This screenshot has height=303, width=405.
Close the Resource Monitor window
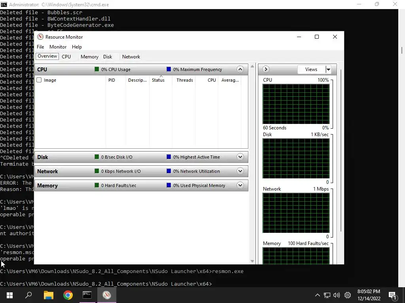(x=335, y=37)
